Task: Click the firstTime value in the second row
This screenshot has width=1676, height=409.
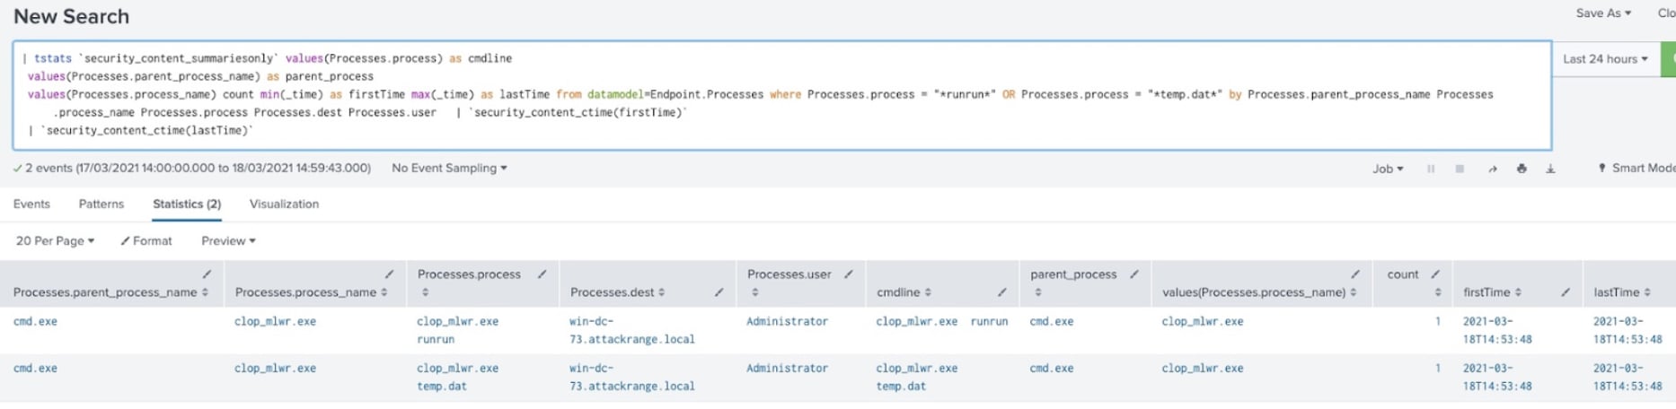Action: [x=1497, y=377]
